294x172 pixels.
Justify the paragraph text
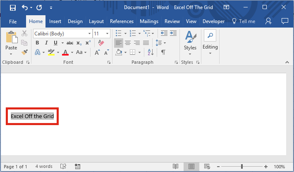click(146, 43)
